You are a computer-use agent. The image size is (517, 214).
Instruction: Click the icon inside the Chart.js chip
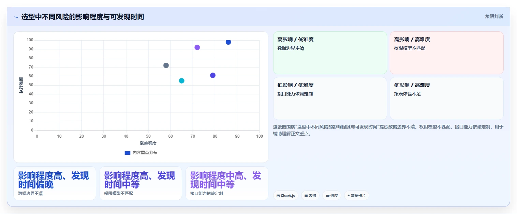tap(278, 196)
